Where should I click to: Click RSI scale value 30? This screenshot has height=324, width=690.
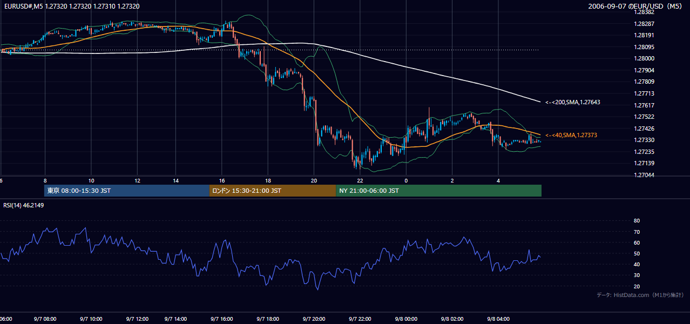coord(637,275)
